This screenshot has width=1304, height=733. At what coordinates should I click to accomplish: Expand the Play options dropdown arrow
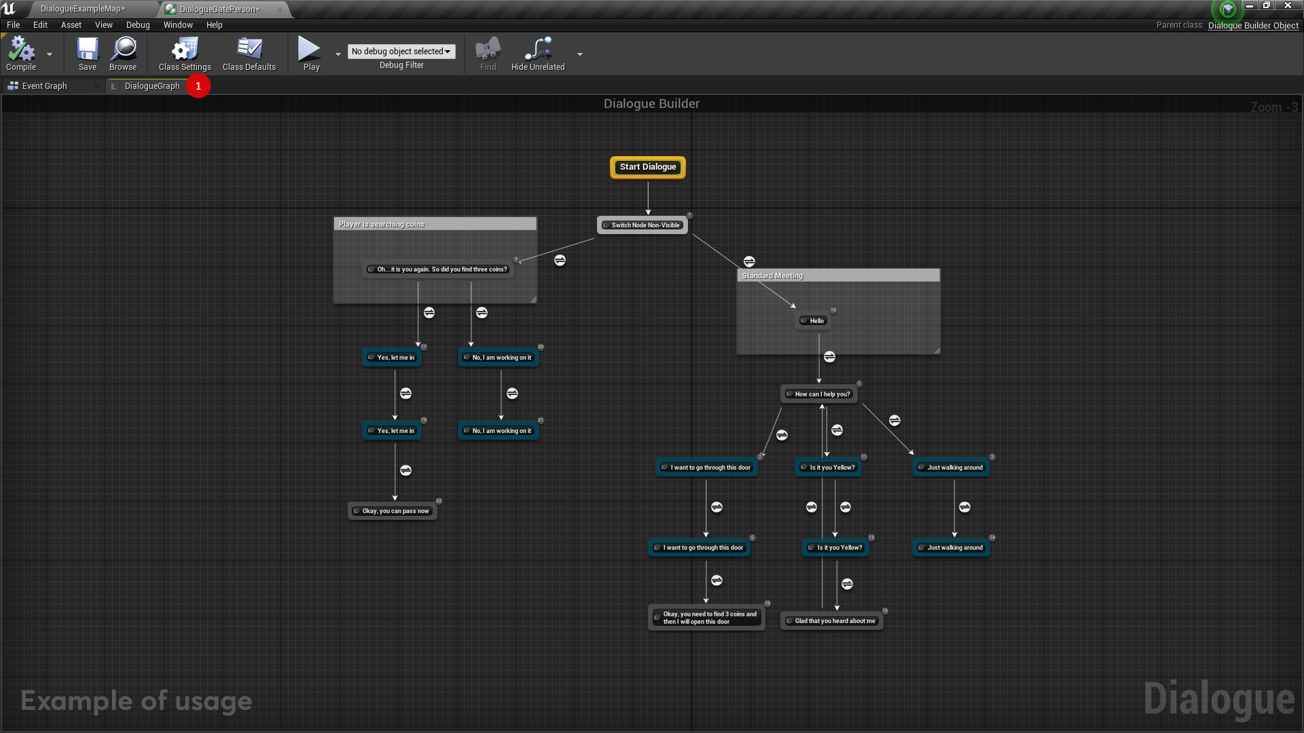tap(338, 54)
